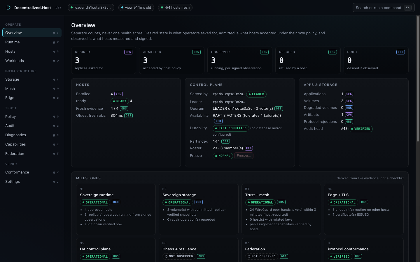Go to the Hosts section

[x=32, y=52]
